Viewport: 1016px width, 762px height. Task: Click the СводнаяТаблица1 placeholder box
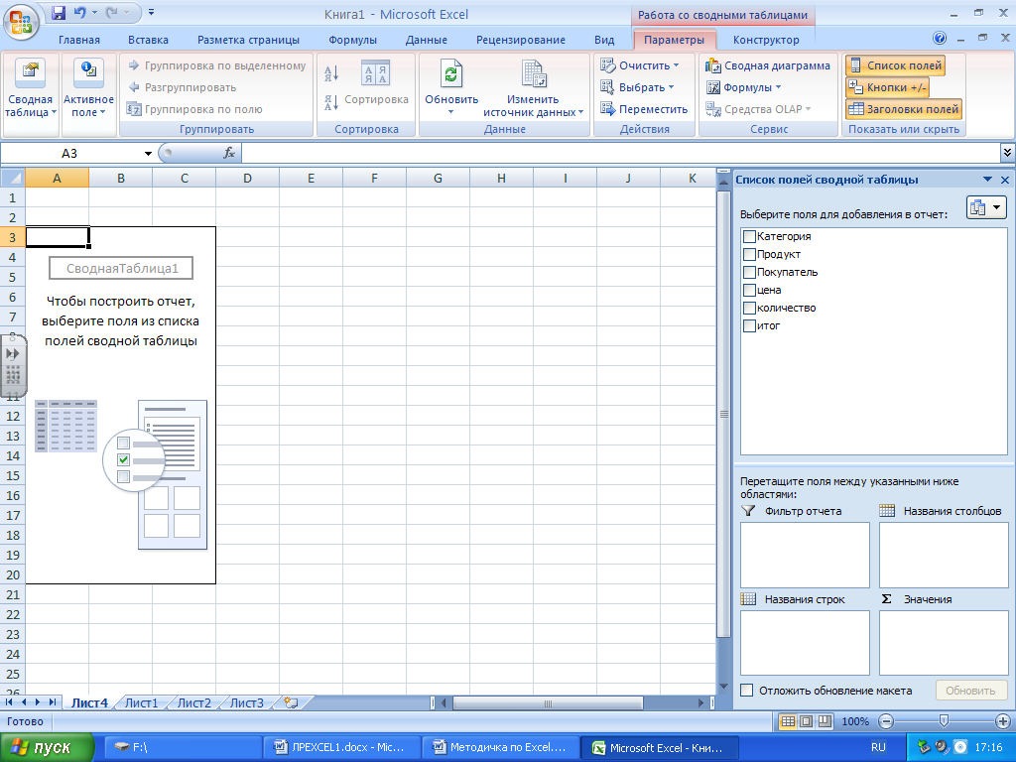click(x=121, y=268)
